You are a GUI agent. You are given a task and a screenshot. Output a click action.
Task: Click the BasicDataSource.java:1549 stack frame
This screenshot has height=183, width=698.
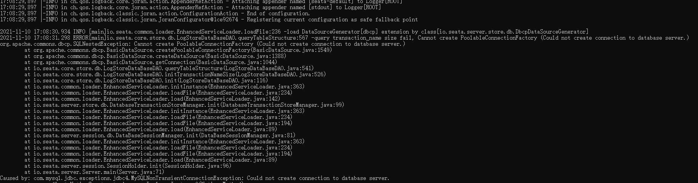click(x=178, y=50)
